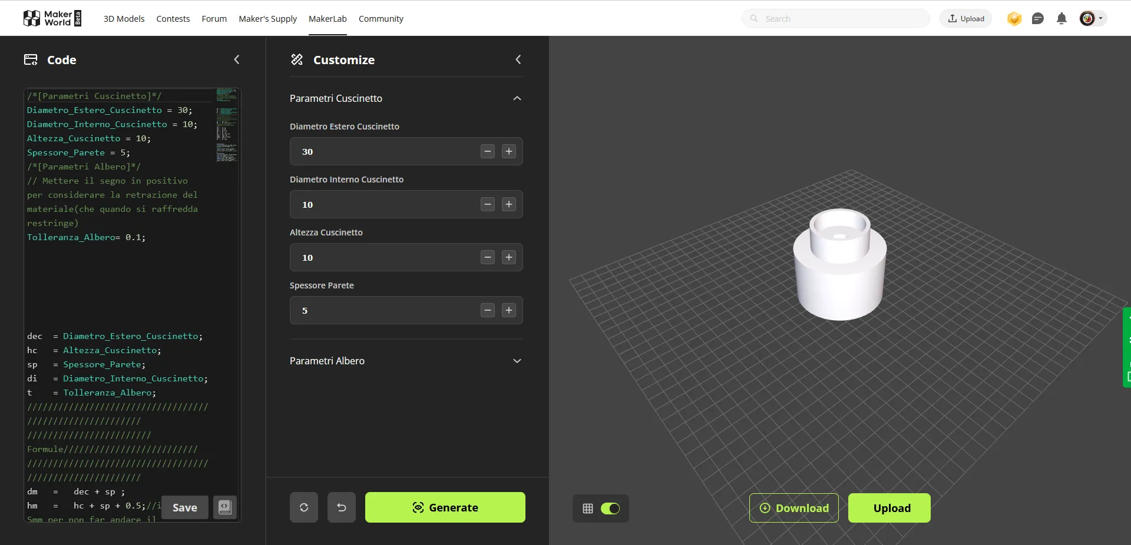Select the MakerLab tab
Viewport: 1131px width, 545px height.
[x=328, y=19]
